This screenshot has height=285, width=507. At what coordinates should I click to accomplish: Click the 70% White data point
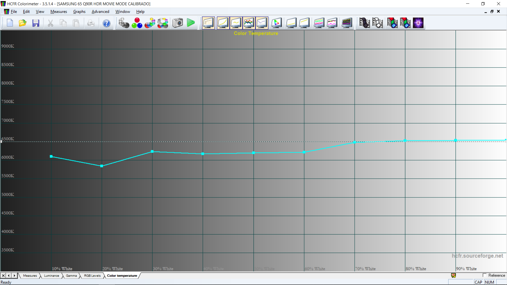point(355,142)
